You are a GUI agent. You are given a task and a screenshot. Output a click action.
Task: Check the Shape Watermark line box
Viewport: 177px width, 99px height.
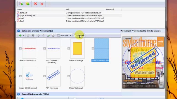click(93, 48)
